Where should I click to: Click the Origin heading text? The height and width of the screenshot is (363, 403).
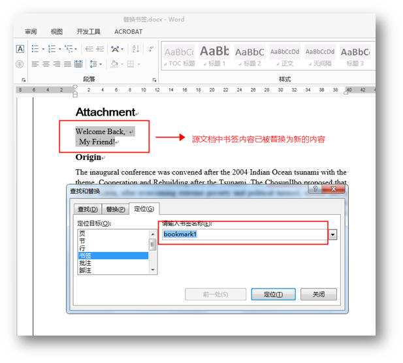pos(88,157)
